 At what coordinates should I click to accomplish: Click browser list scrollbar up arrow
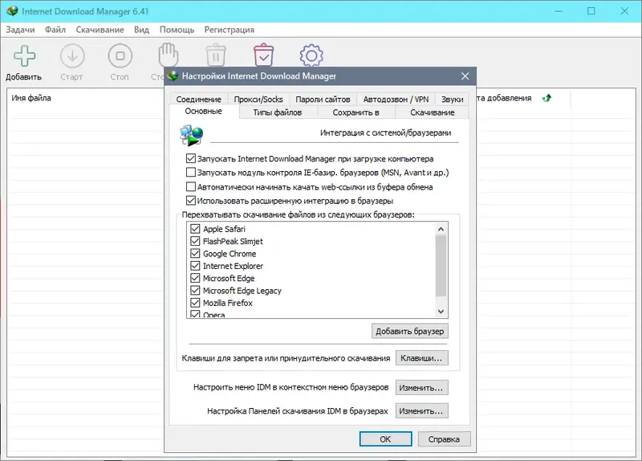[x=441, y=229]
